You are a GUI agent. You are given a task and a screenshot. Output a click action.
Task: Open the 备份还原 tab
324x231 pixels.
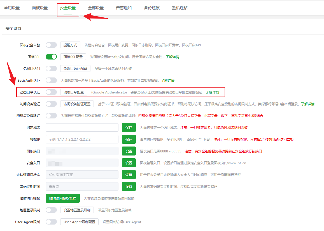(x=152, y=8)
